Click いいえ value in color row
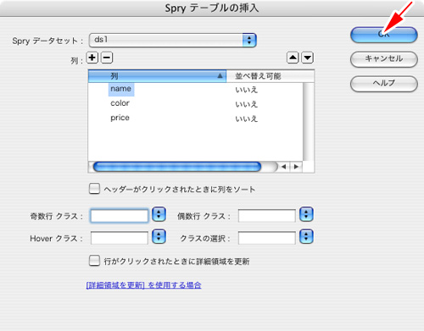The width and height of the screenshot is (424, 331). 247,104
